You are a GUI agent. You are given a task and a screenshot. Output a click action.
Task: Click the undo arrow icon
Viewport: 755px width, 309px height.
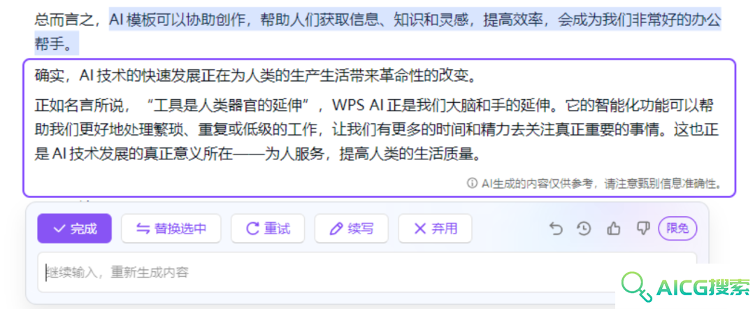pyautogui.click(x=556, y=229)
